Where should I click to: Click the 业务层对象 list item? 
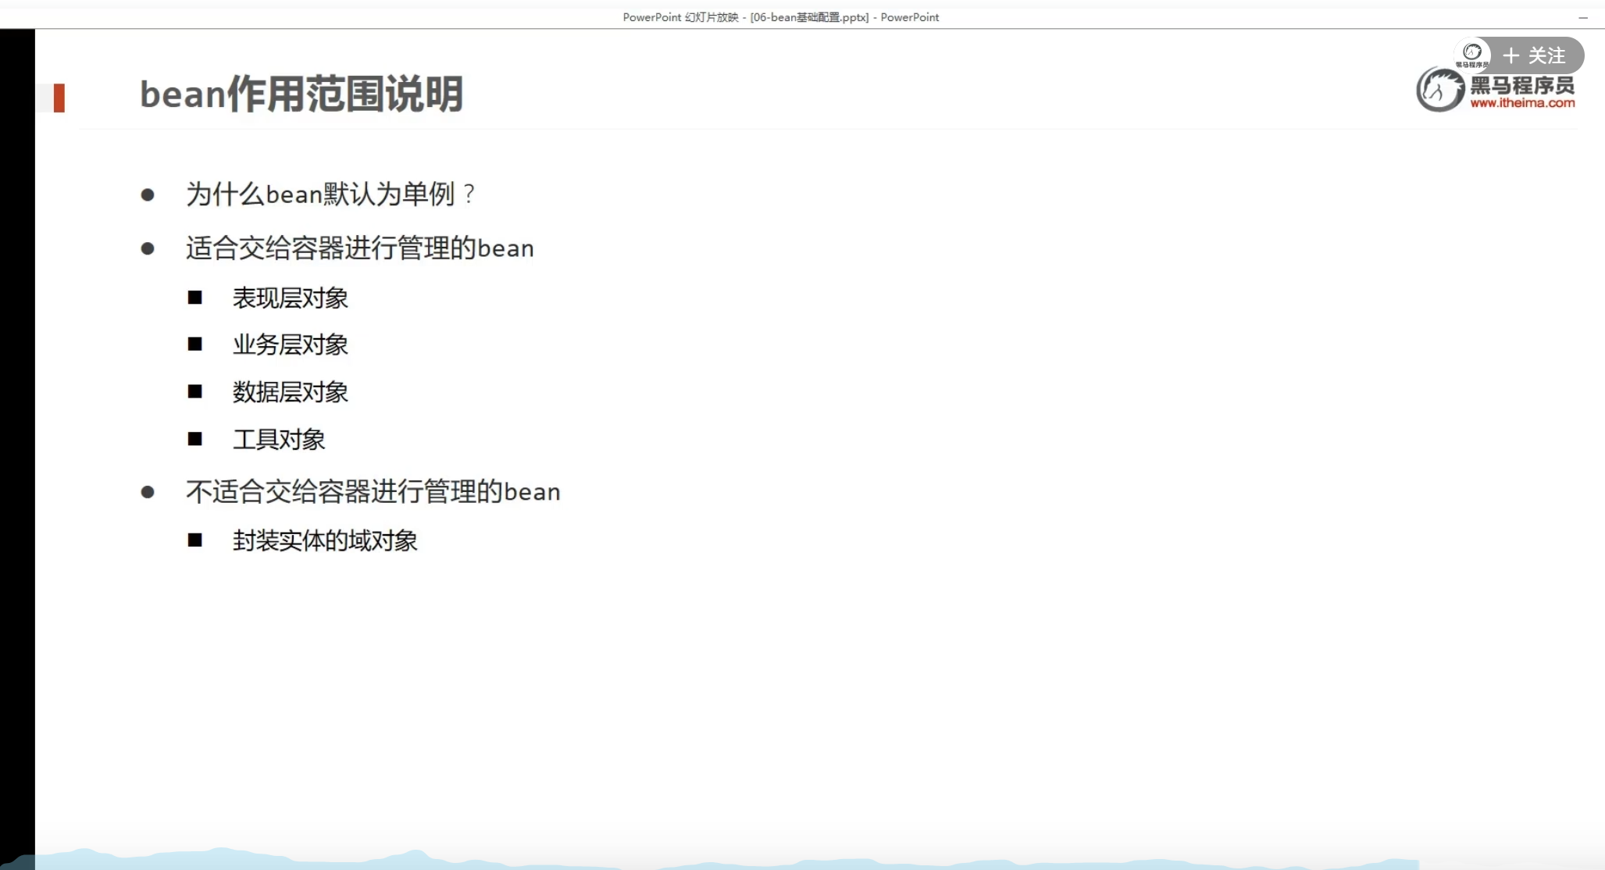click(x=290, y=344)
